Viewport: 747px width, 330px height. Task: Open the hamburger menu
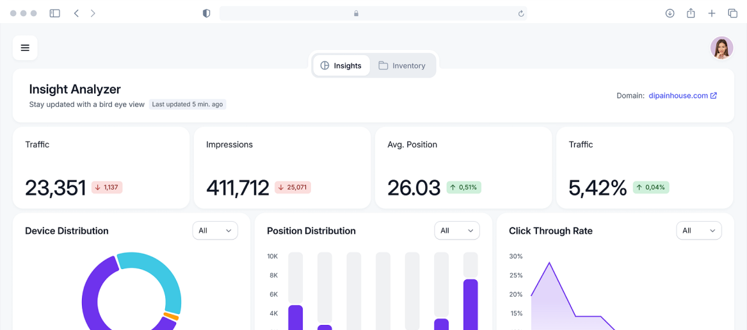[25, 48]
